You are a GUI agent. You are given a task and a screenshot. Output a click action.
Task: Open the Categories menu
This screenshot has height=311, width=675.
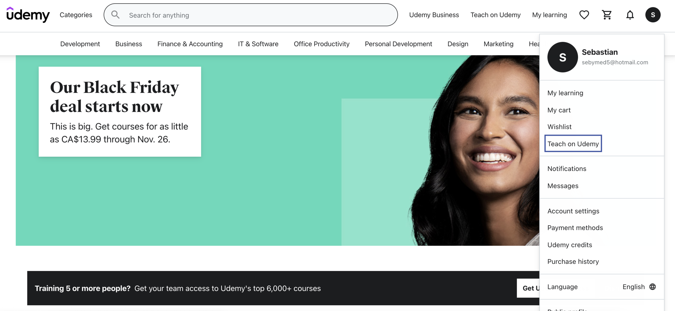point(76,15)
